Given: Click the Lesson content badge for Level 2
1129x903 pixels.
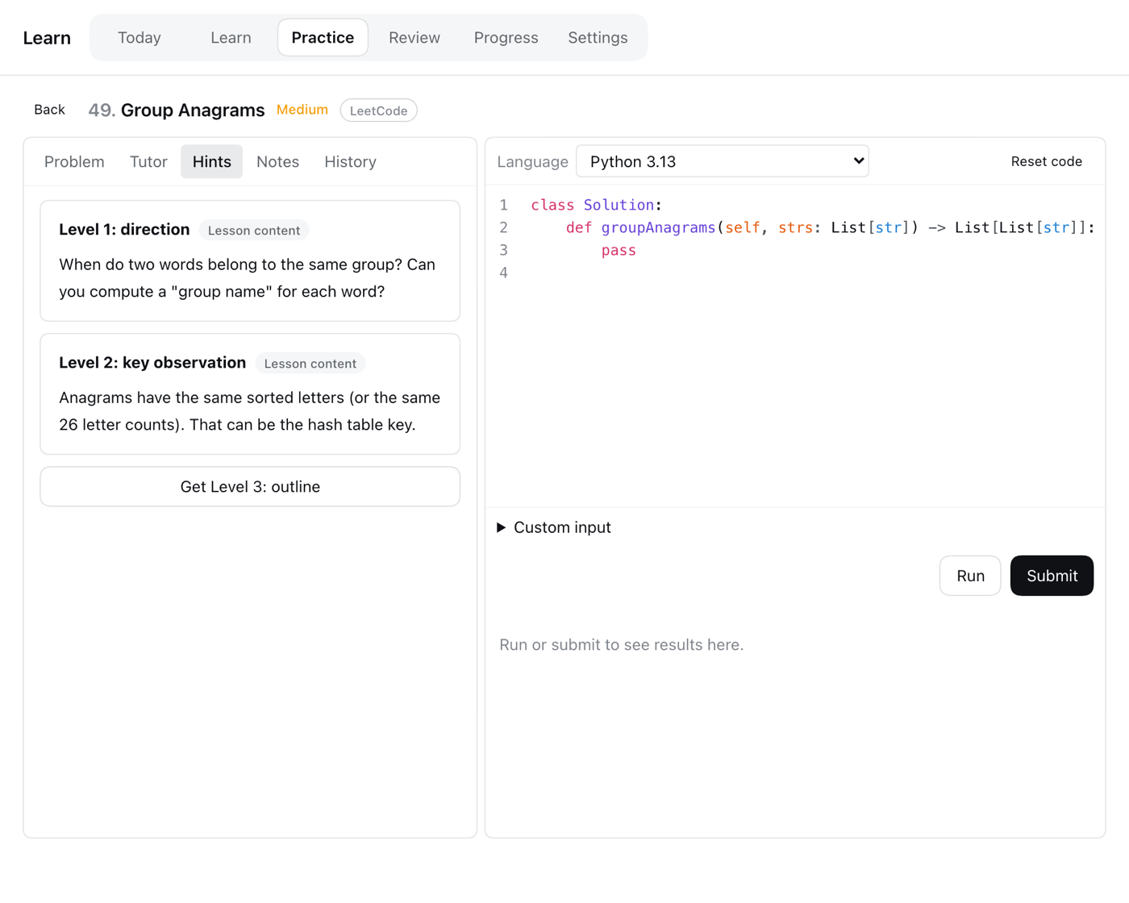Looking at the screenshot, I should click(310, 364).
